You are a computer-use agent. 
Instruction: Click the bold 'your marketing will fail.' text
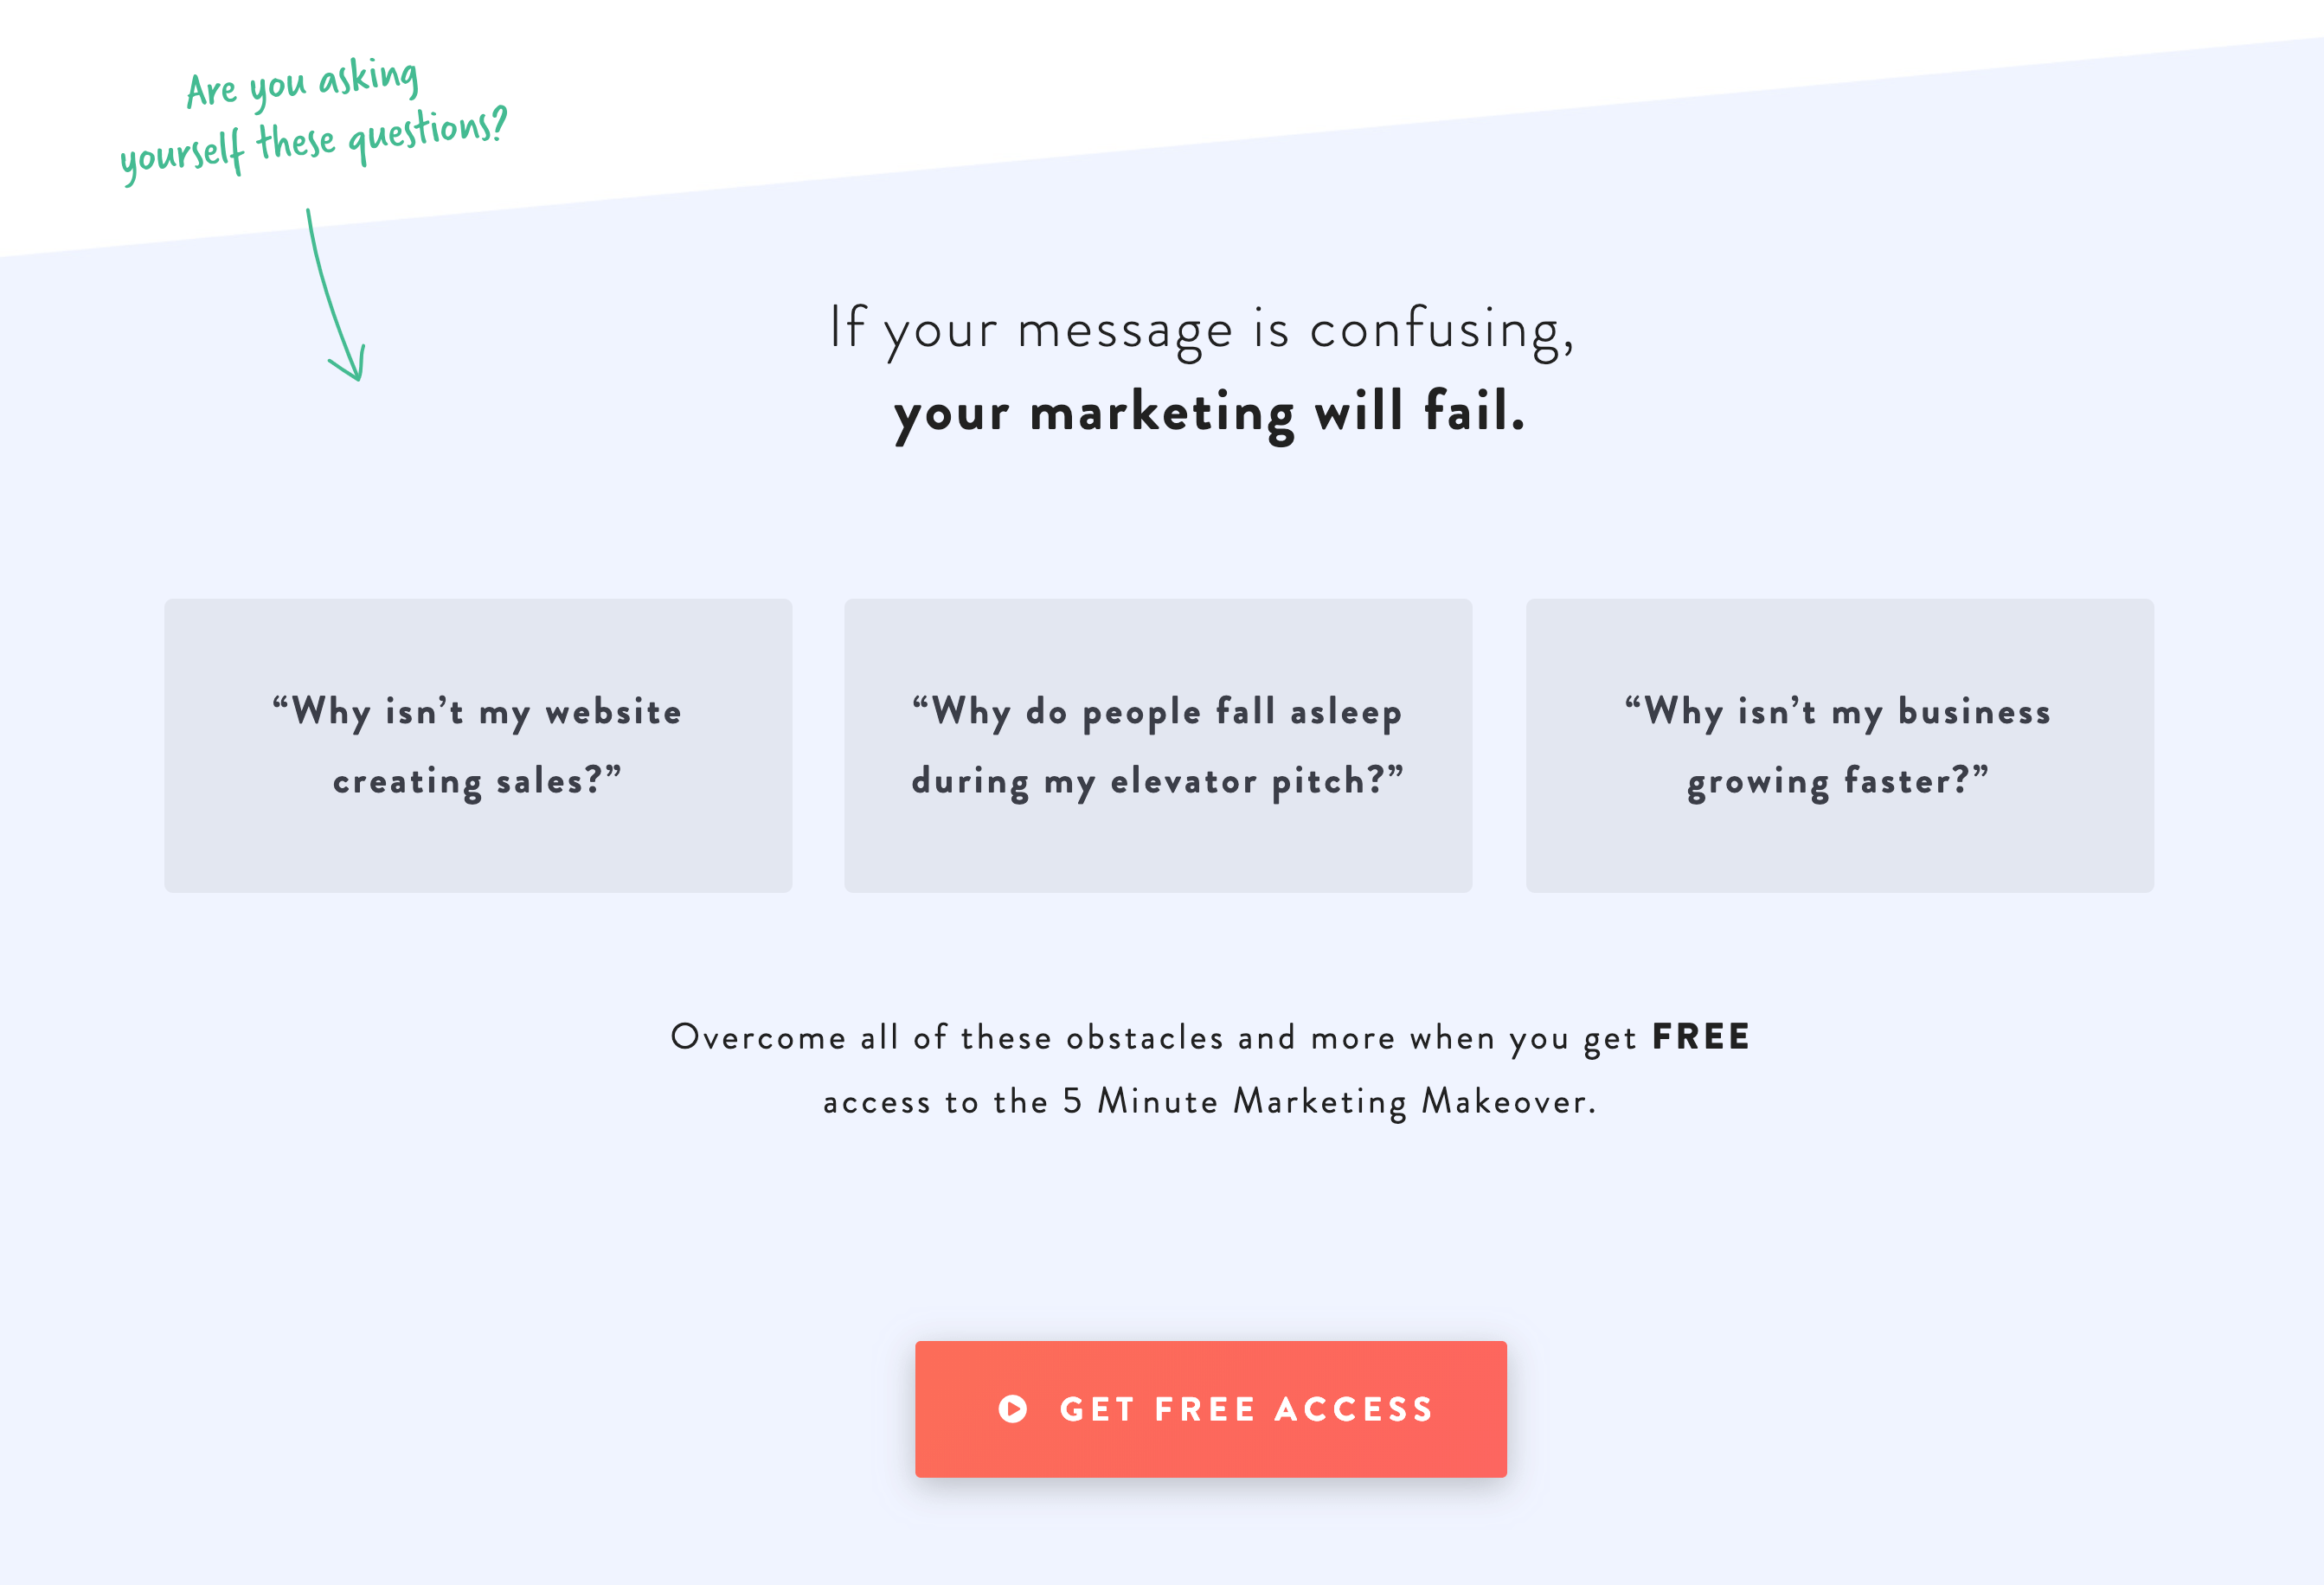point(1209,412)
